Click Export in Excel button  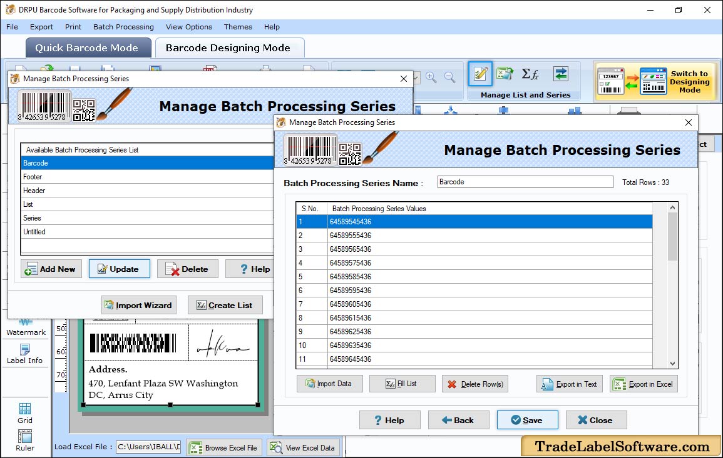[x=644, y=384]
